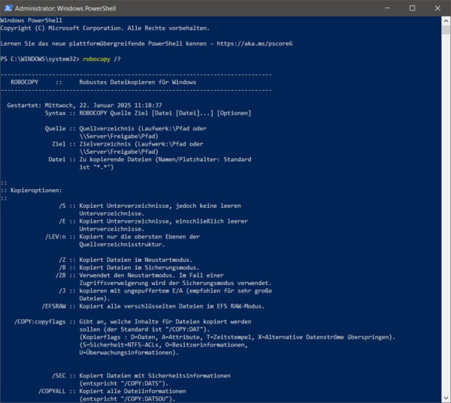Image resolution: width=451 pixels, height=403 pixels.
Task: Click the '/S' option label
Action: tap(62, 206)
